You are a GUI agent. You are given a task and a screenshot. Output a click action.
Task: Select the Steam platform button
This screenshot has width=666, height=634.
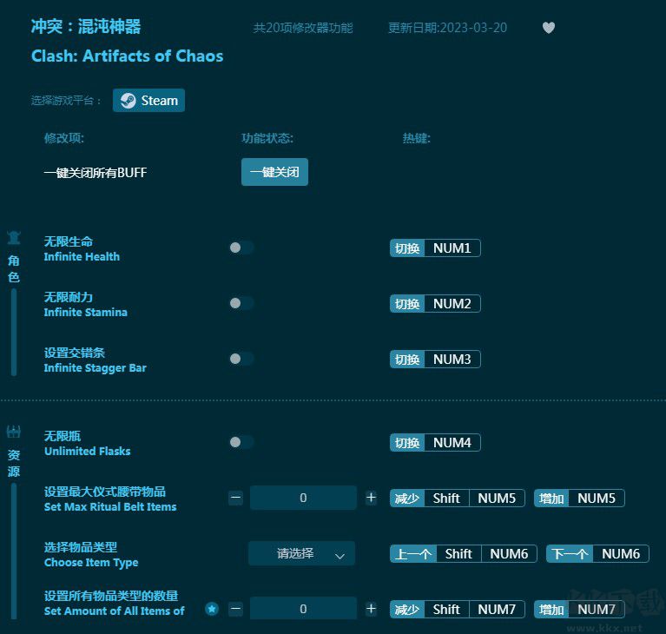click(148, 101)
